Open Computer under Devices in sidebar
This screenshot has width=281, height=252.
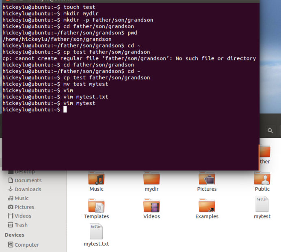click(26, 245)
